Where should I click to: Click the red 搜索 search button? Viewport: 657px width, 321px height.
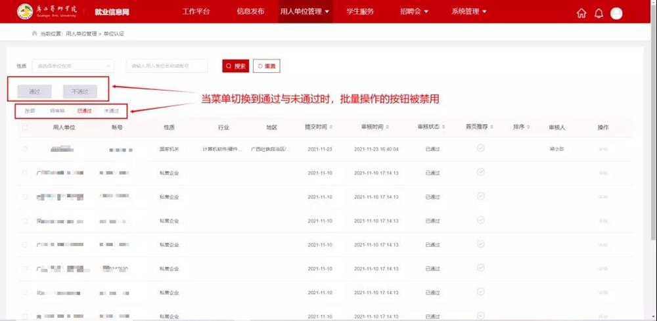point(235,66)
